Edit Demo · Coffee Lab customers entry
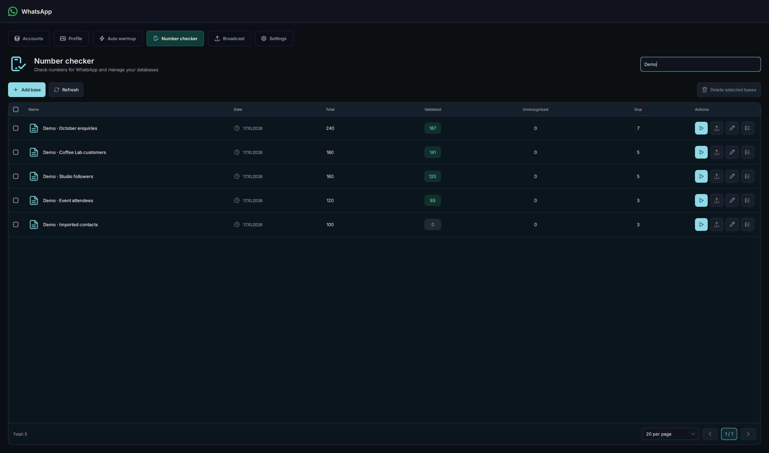This screenshot has height=453, width=769. (x=732, y=152)
